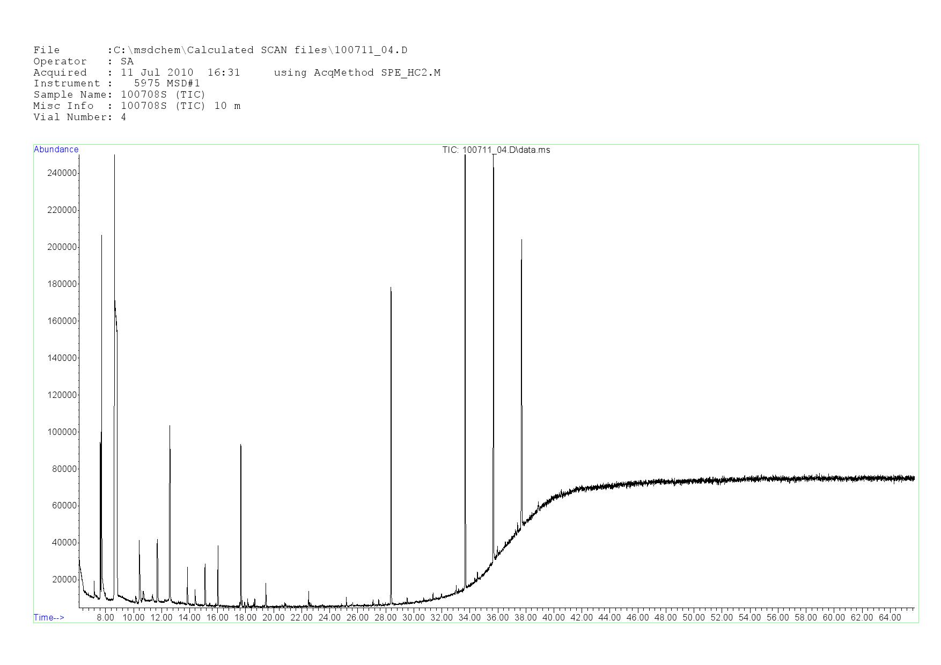
Task: Click the Acquired date 11 Jul 2010 text
Action: click(157, 72)
